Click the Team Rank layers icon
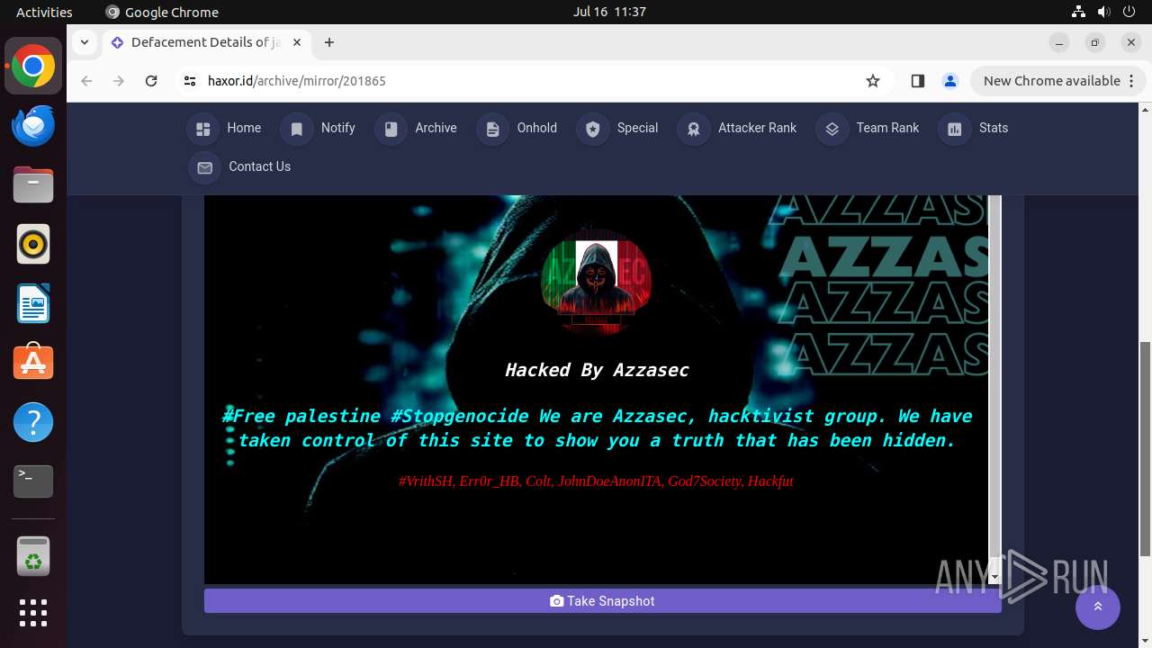Viewport: 1152px width, 648px height. [832, 129]
